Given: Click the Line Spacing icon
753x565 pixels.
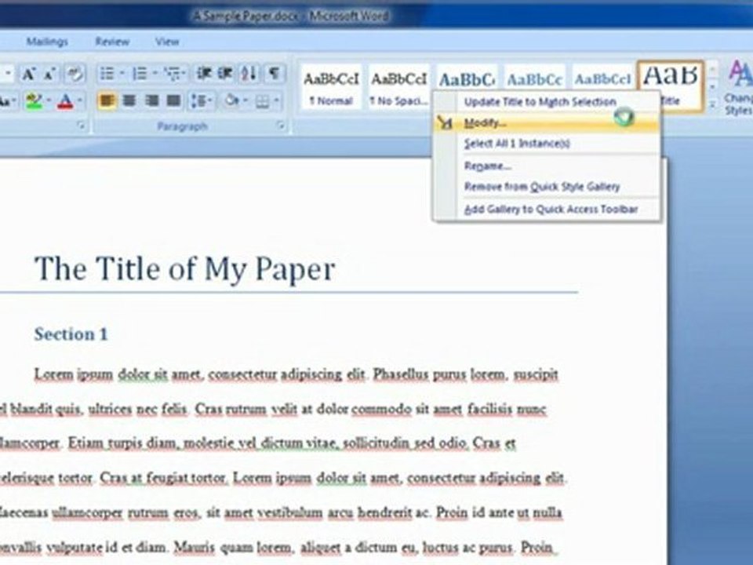Looking at the screenshot, I should click(198, 101).
